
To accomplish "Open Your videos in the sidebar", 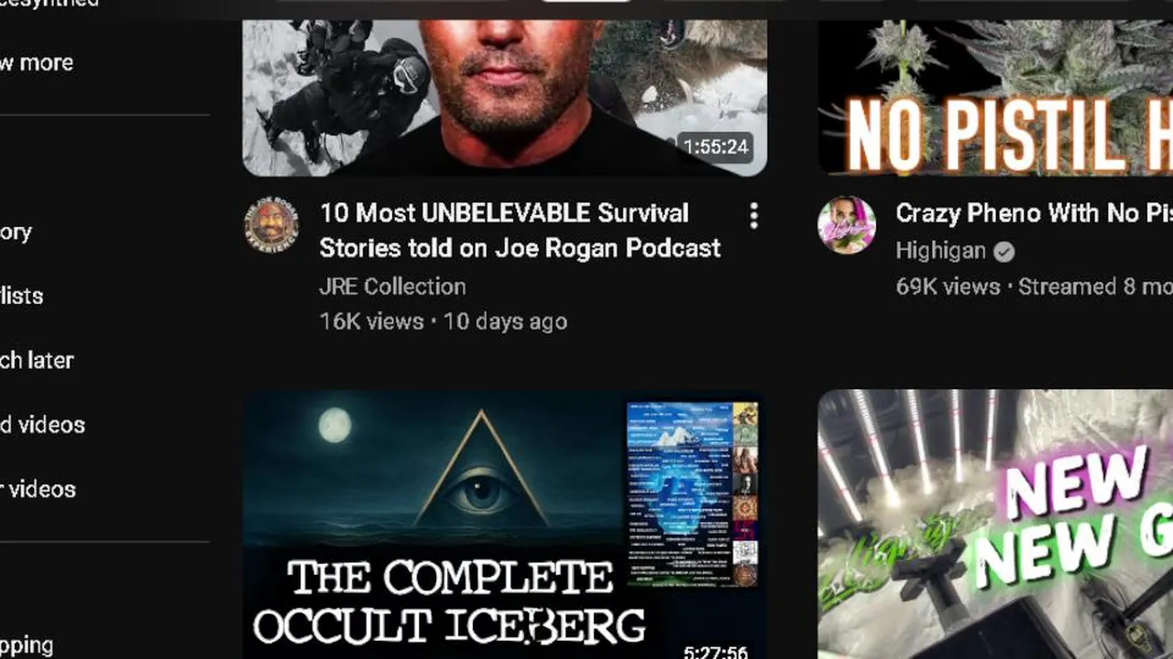I will click(38, 489).
